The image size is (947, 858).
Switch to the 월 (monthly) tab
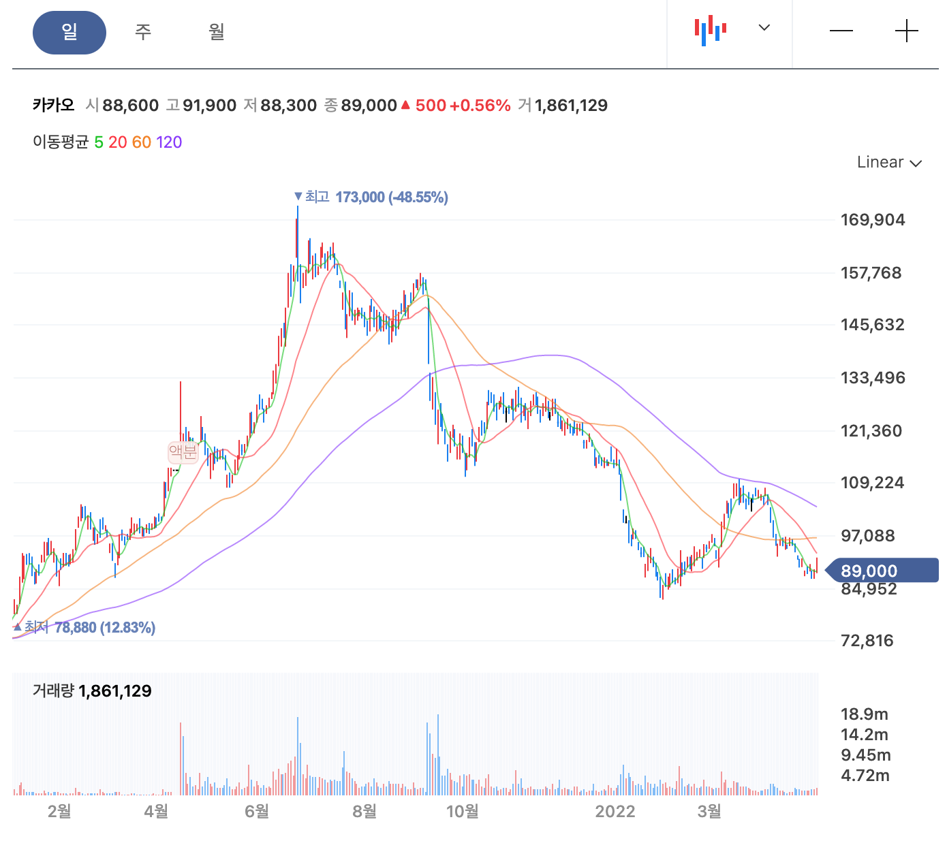pyautogui.click(x=217, y=32)
